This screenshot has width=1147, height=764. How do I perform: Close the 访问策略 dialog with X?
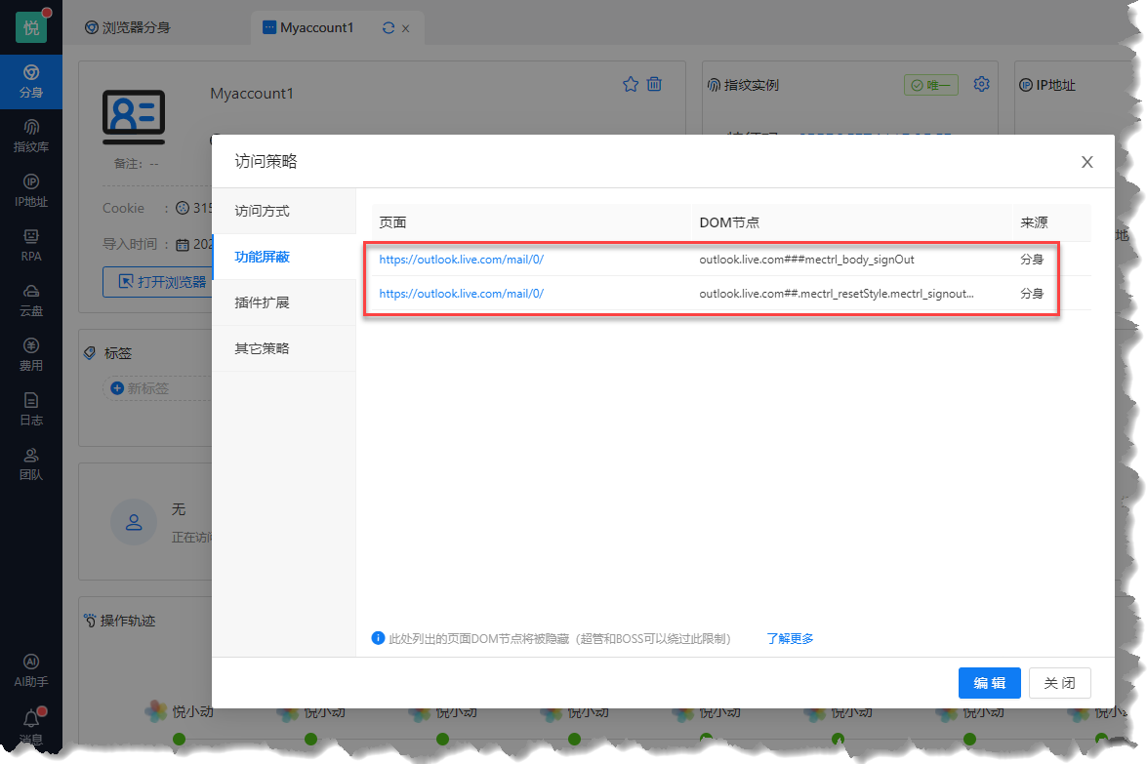click(x=1087, y=162)
